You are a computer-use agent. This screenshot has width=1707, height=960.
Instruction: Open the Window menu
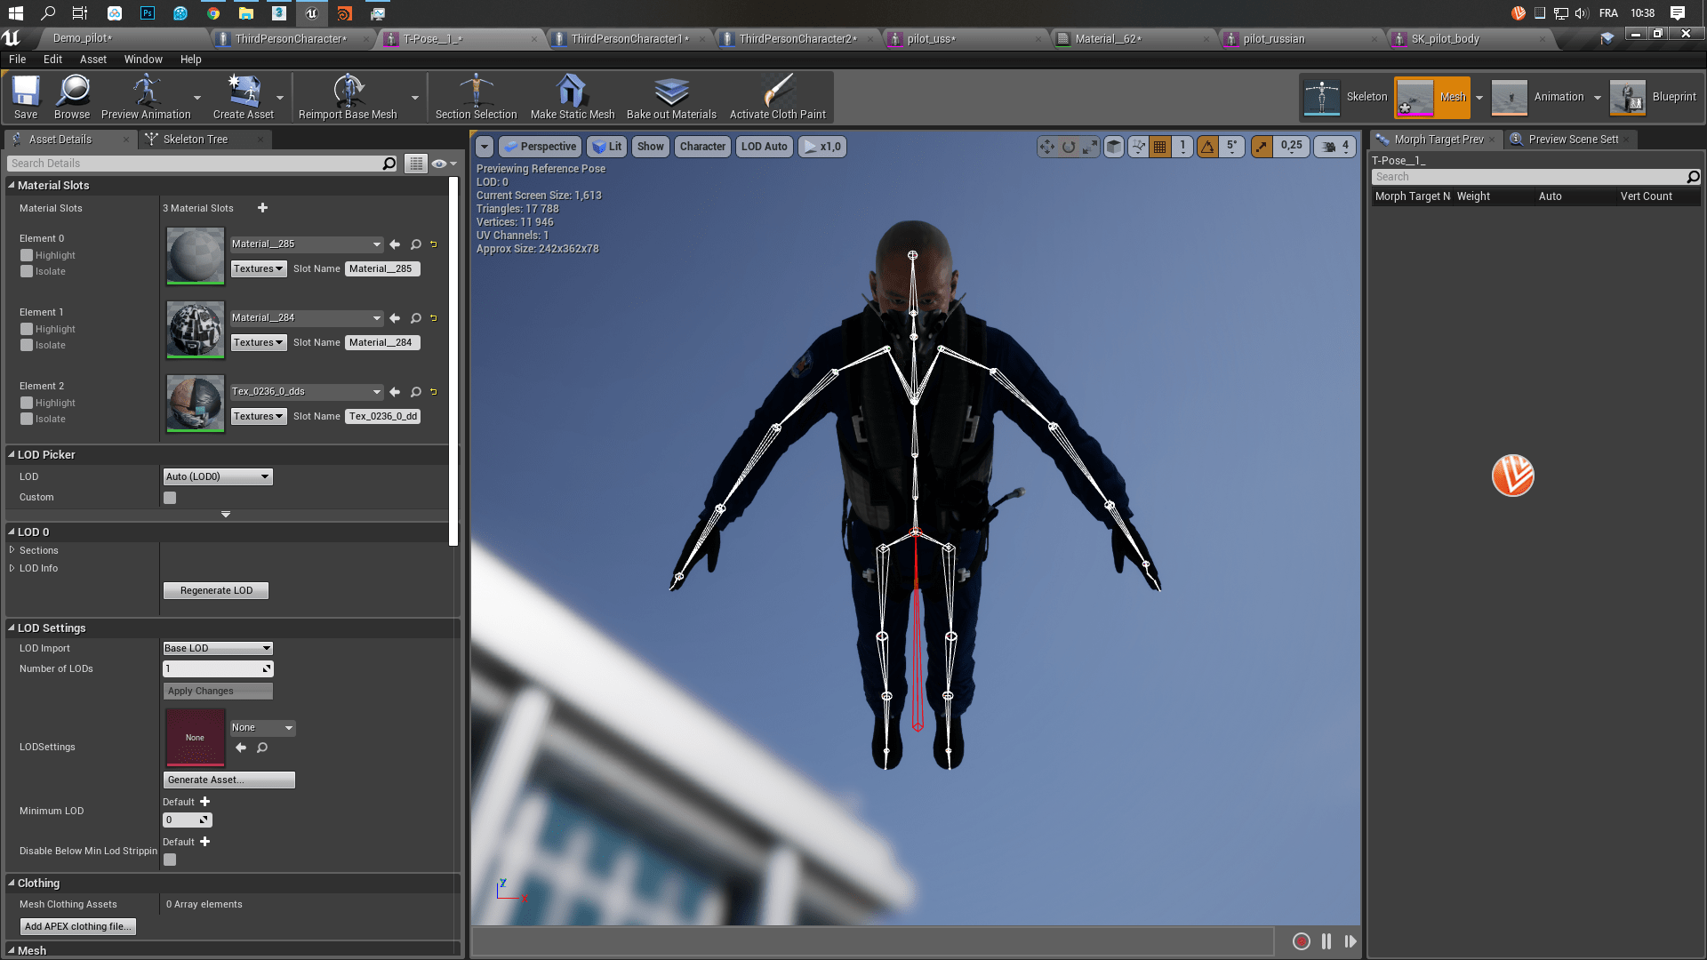tap(143, 60)
